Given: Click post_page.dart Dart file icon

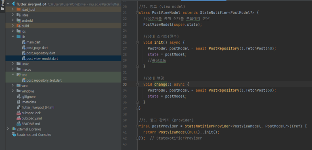Looking at the screenshot, I should [x=23, y=47].
